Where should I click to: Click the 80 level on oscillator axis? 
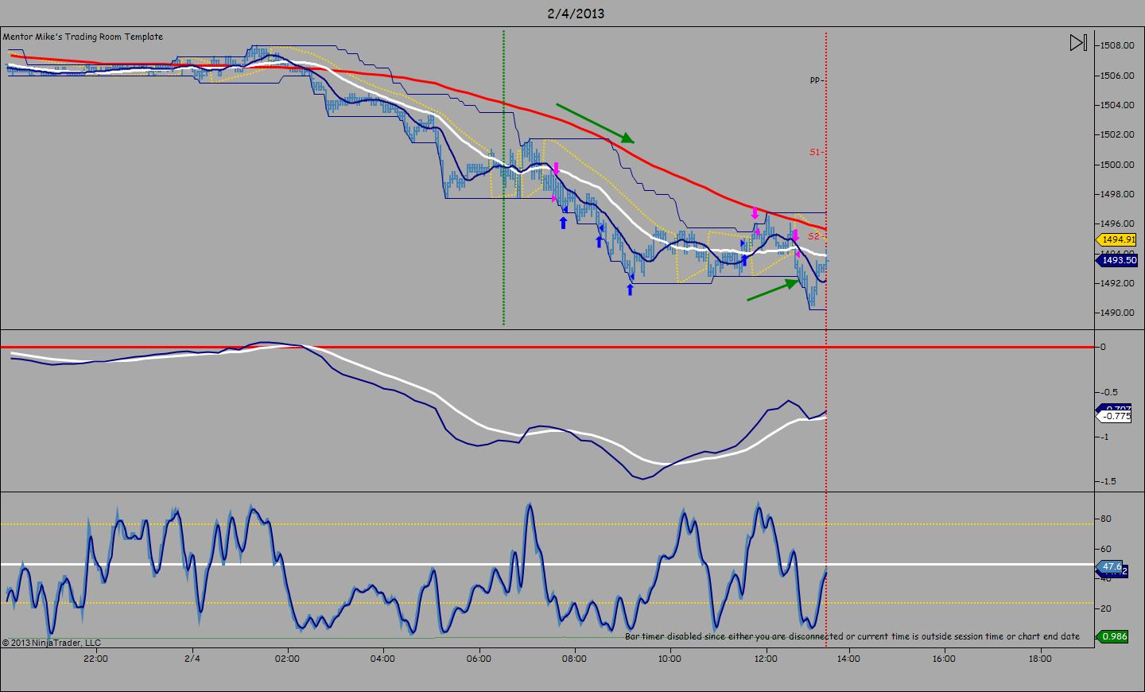1105,519
